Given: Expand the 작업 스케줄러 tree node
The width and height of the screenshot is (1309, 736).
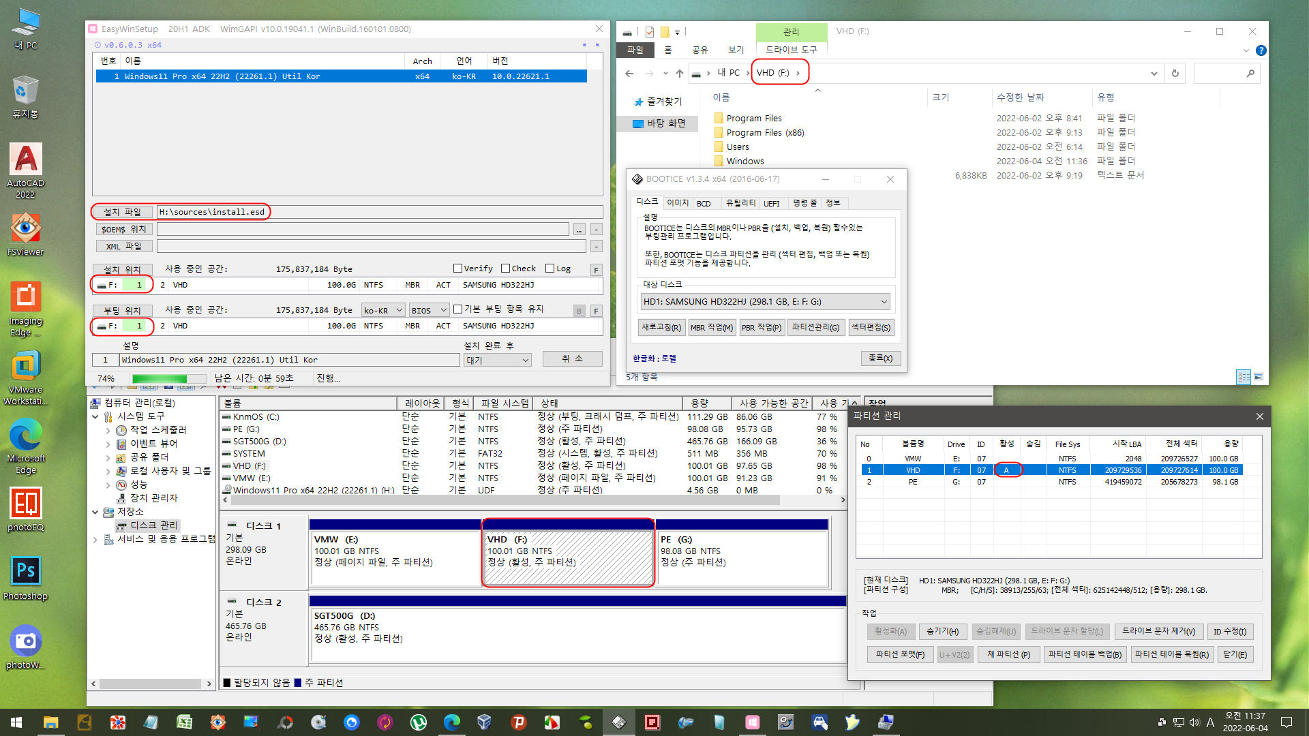Looking at the screenshot, I should click(x=108, y=431).
